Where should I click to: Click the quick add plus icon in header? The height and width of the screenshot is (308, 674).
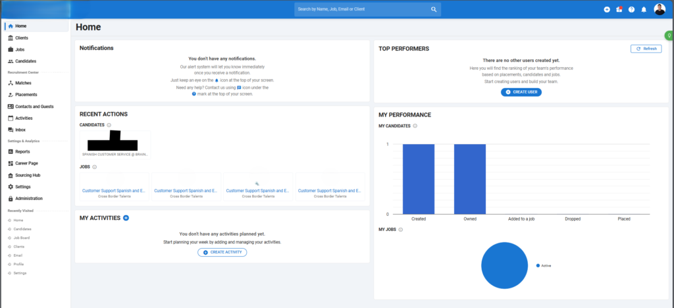(x=607, y=10)
